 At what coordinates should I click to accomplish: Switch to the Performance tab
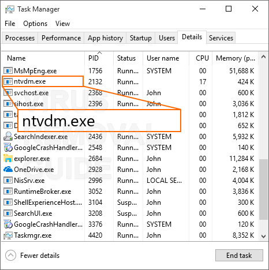[x=61, y=38]
